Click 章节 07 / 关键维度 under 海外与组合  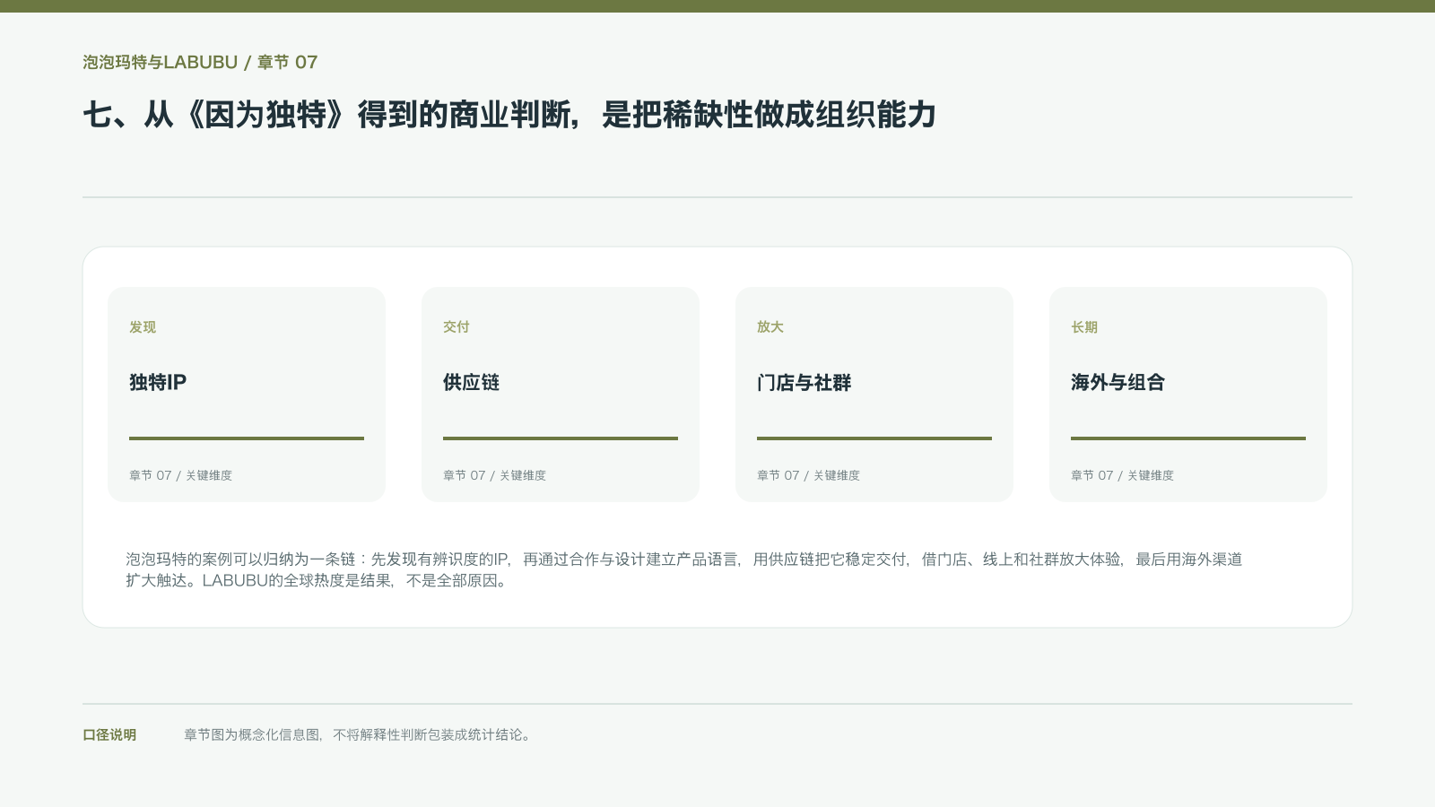coord(1122,475)
